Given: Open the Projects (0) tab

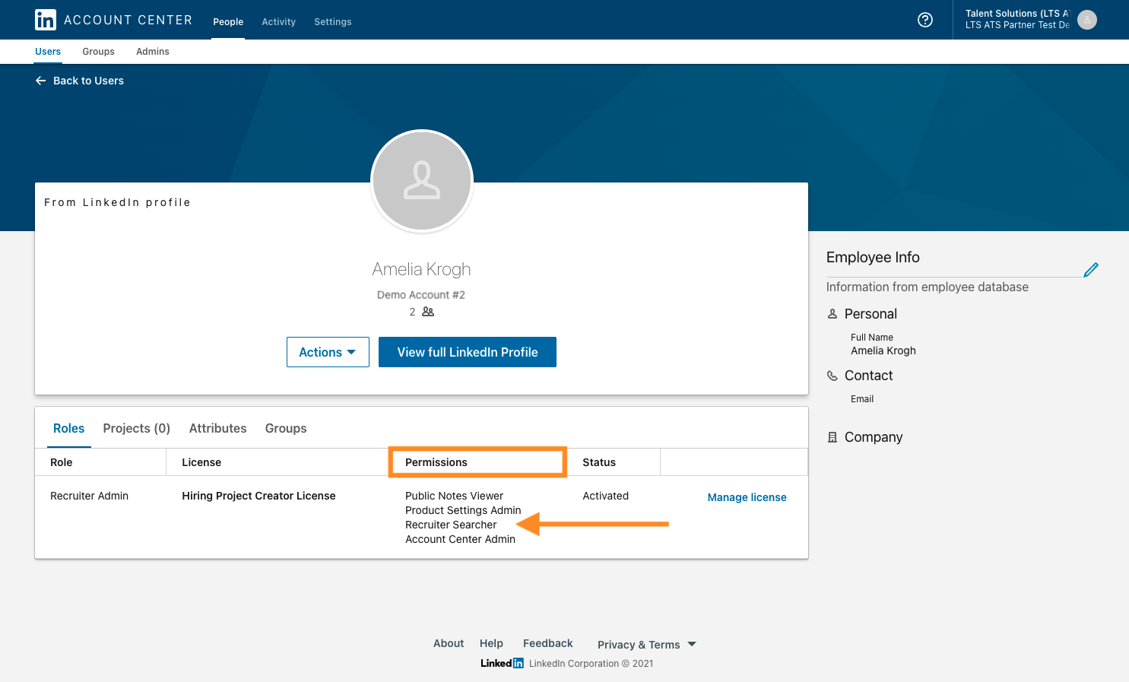Looking at the screenshot, I should point(137,429).
